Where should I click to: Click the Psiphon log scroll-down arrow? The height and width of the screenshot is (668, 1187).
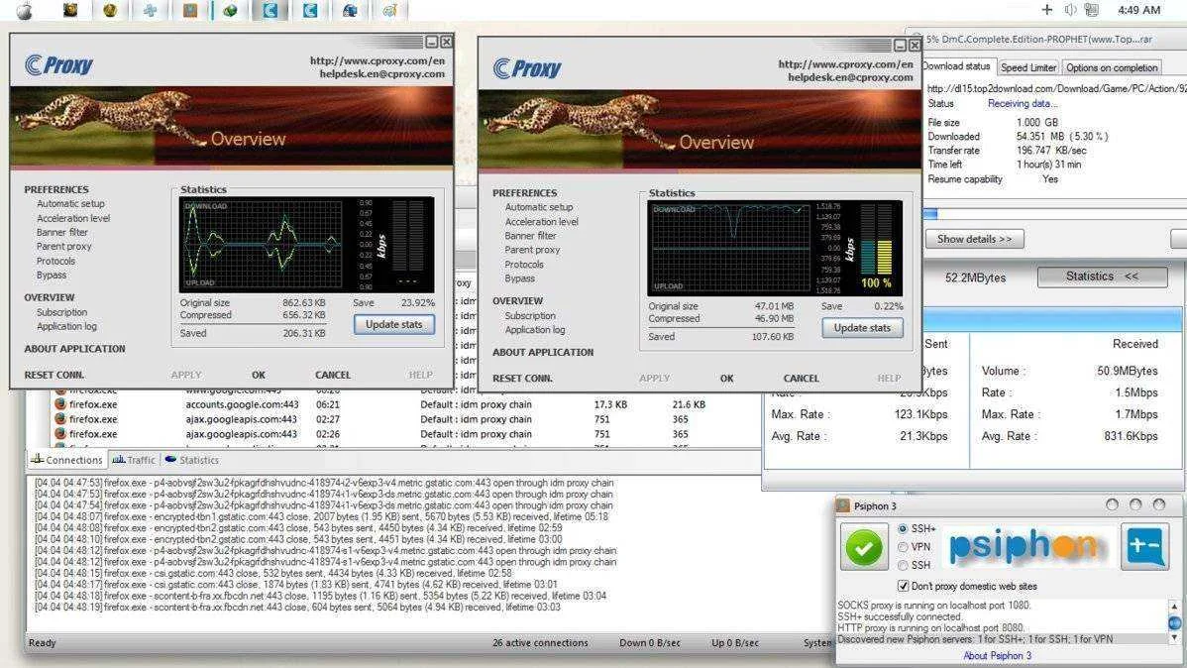pyautogui.click(x=1174, y=638)
